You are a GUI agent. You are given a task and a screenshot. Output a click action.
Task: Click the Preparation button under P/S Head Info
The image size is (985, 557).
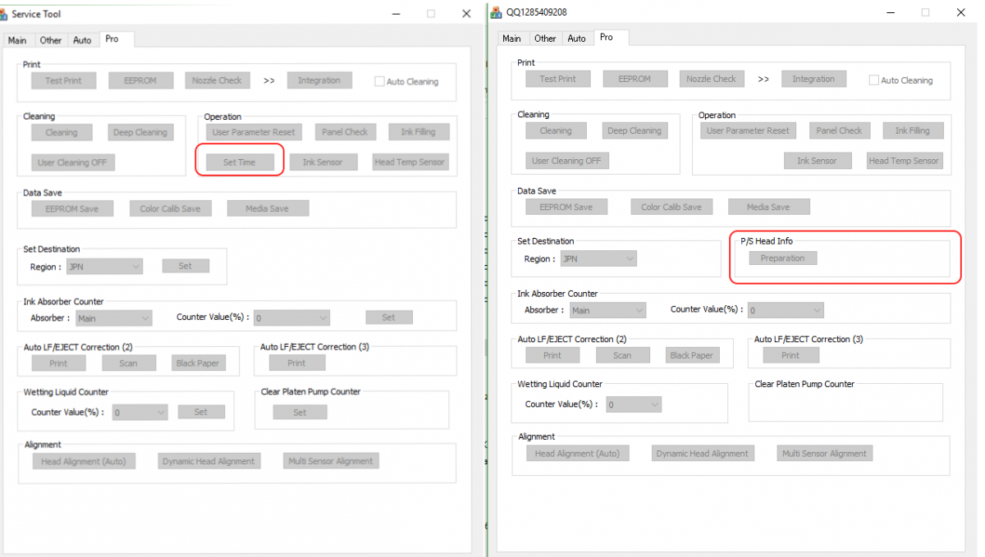tap(782, 258)
